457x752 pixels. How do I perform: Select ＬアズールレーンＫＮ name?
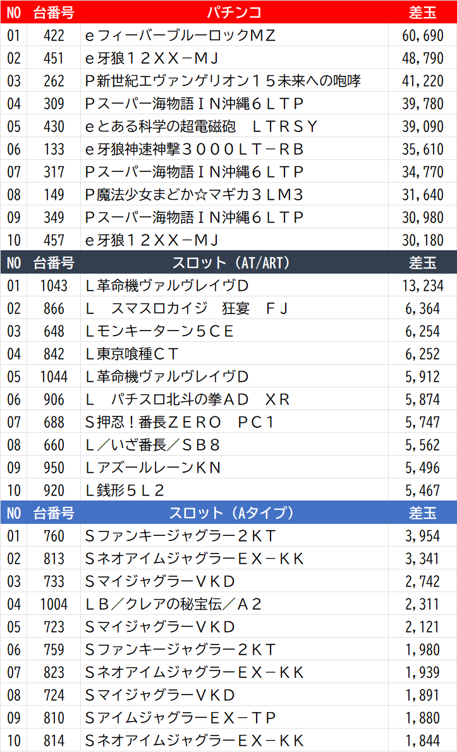tap(152, 468)
